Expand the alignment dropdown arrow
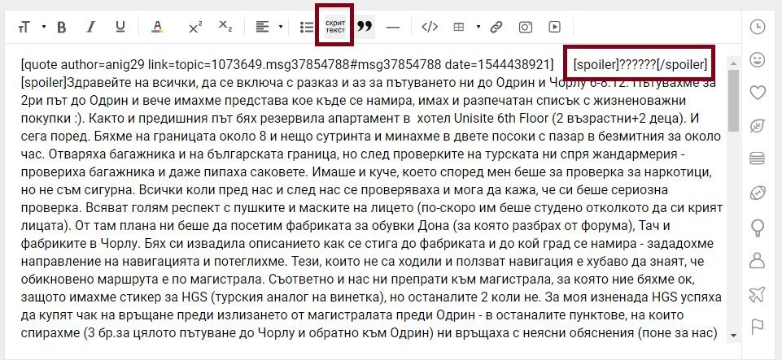Screen dimensions: 782x360 [281, 27]
